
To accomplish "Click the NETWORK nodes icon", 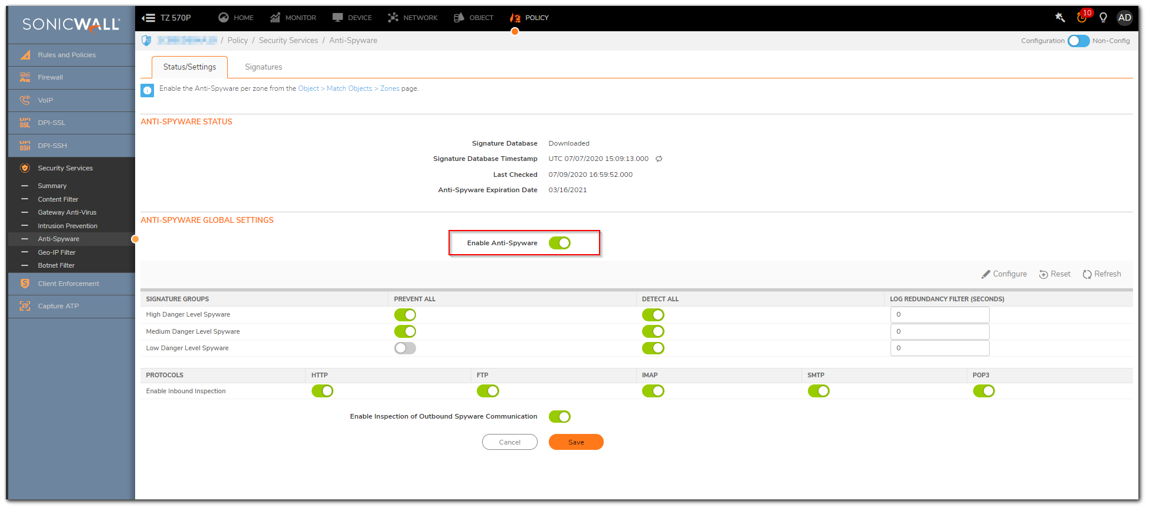I will click(393, 18).
